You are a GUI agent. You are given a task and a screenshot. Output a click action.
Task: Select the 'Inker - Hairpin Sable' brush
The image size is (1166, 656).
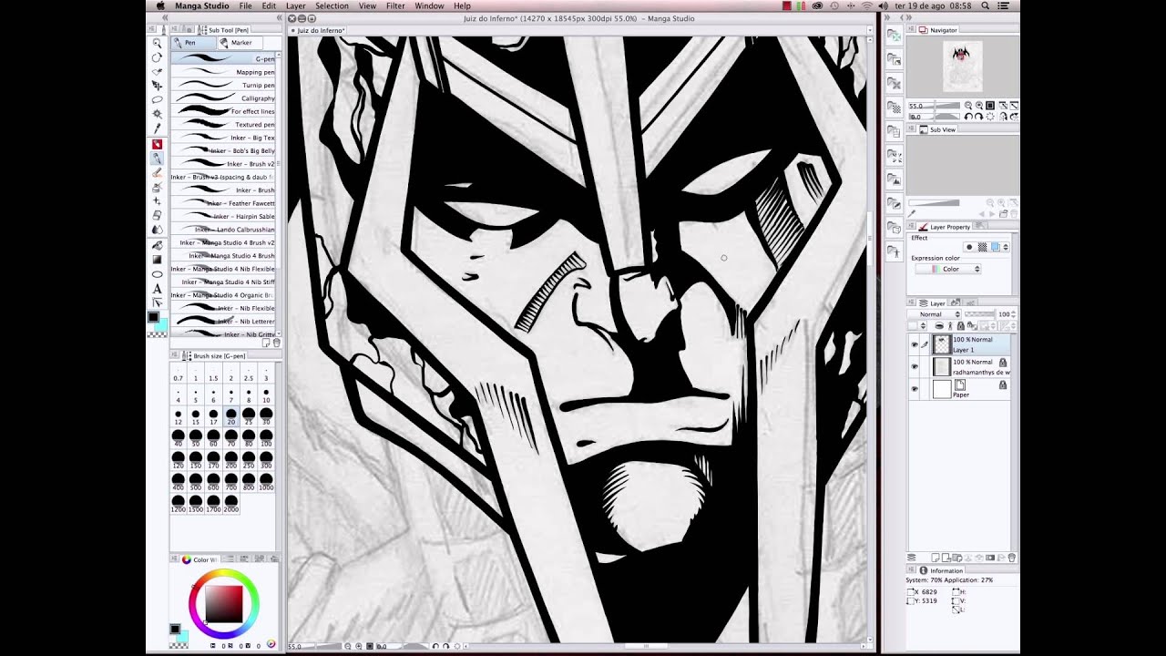click(223, 216)
